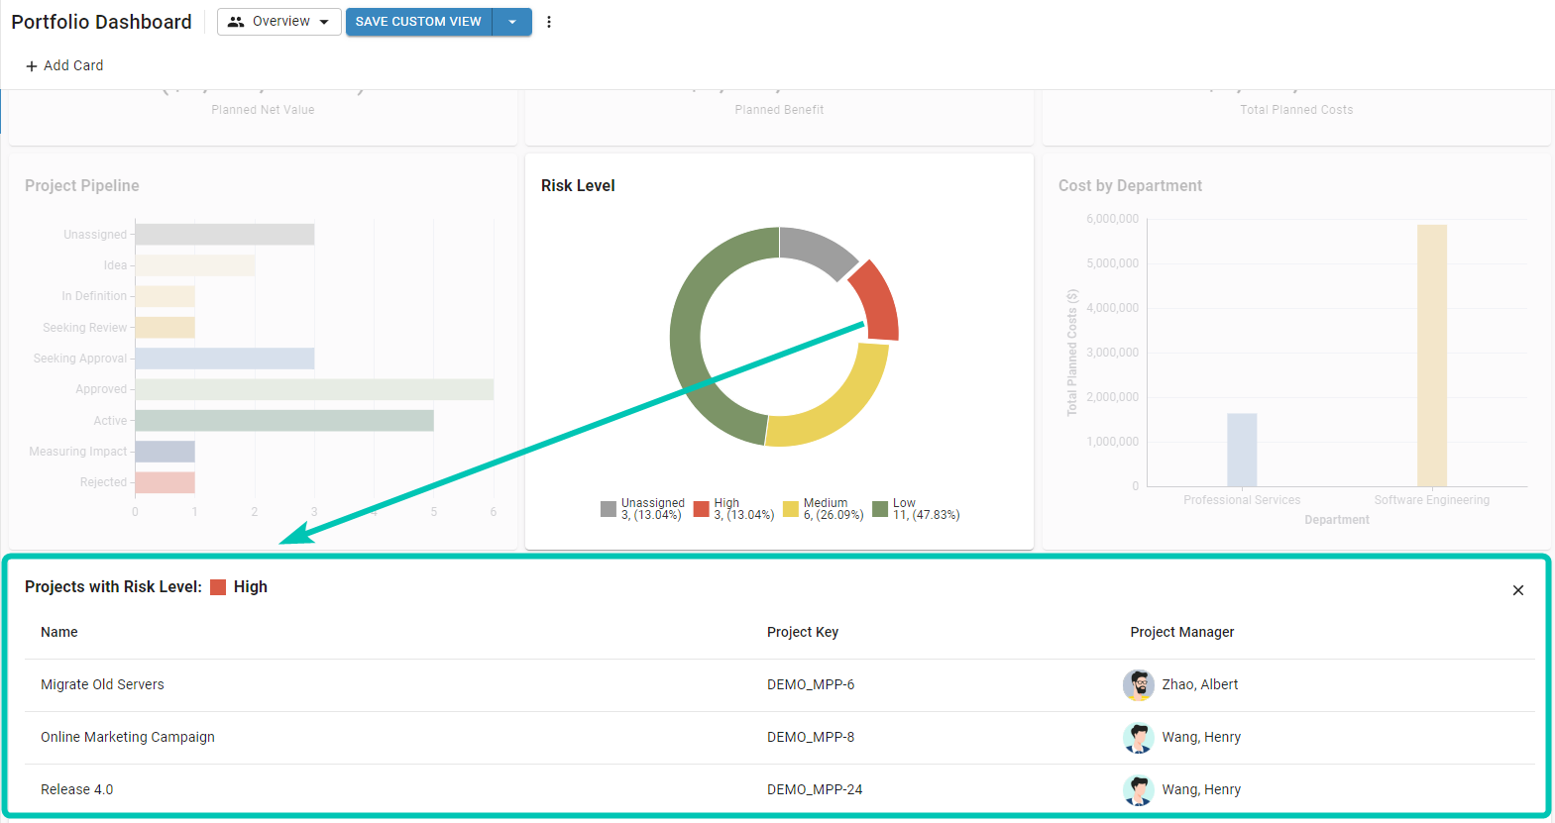This screenshot has height=823, width=1555.
Task: Close the High risk projects panel
Action: 1517,590
